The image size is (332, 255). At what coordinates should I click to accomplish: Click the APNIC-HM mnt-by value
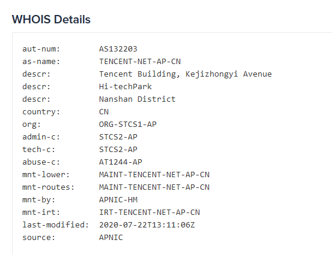click(x=118, y=200)
